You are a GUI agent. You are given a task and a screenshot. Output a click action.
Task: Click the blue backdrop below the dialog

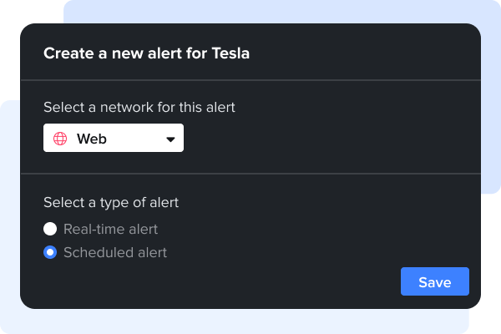[250, 320]
